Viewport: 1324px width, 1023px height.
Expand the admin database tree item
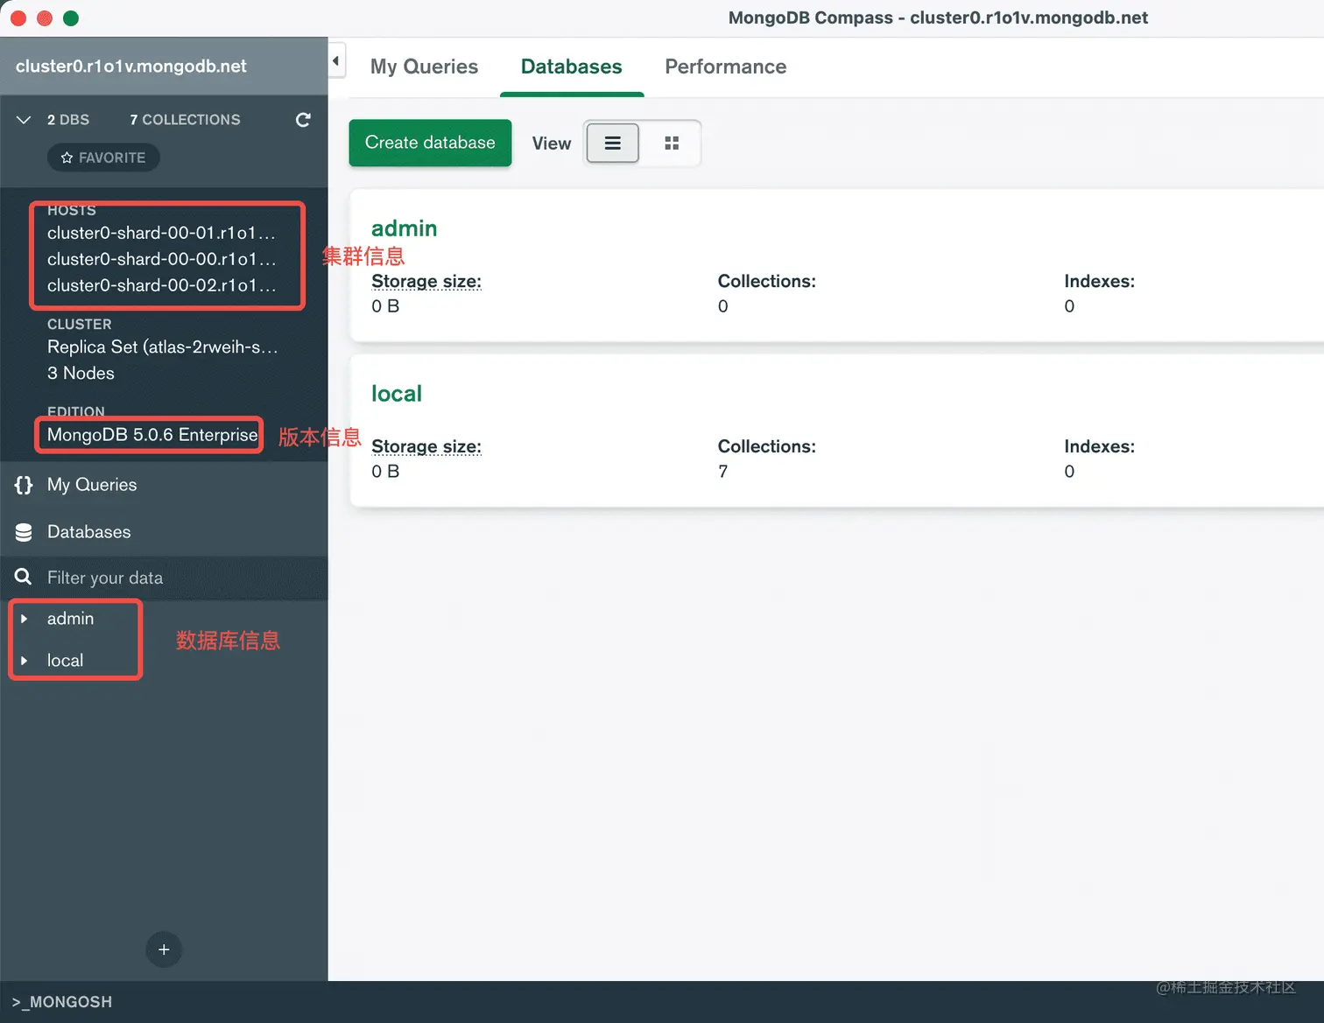25,619
